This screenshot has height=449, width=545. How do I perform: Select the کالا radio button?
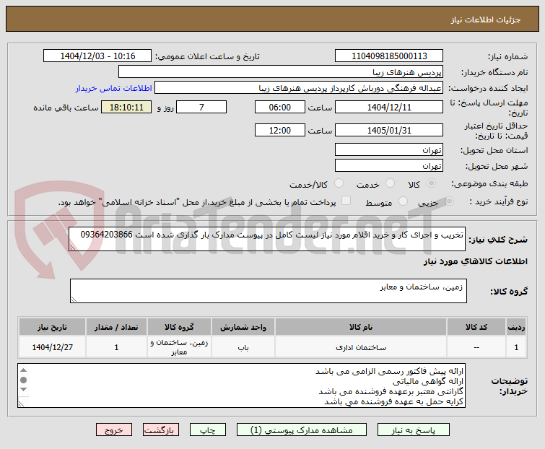432,183
